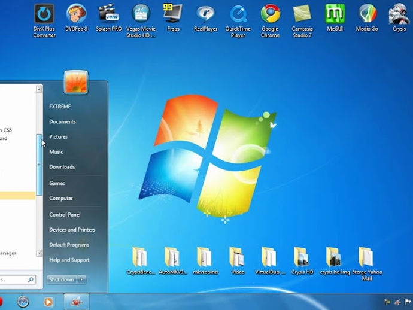Image resolution: width=413 pixels, height=310 pixels.
Task: Click the Splash PRO desktop icon
Action: pyautogui.click(x=108, y=18)
